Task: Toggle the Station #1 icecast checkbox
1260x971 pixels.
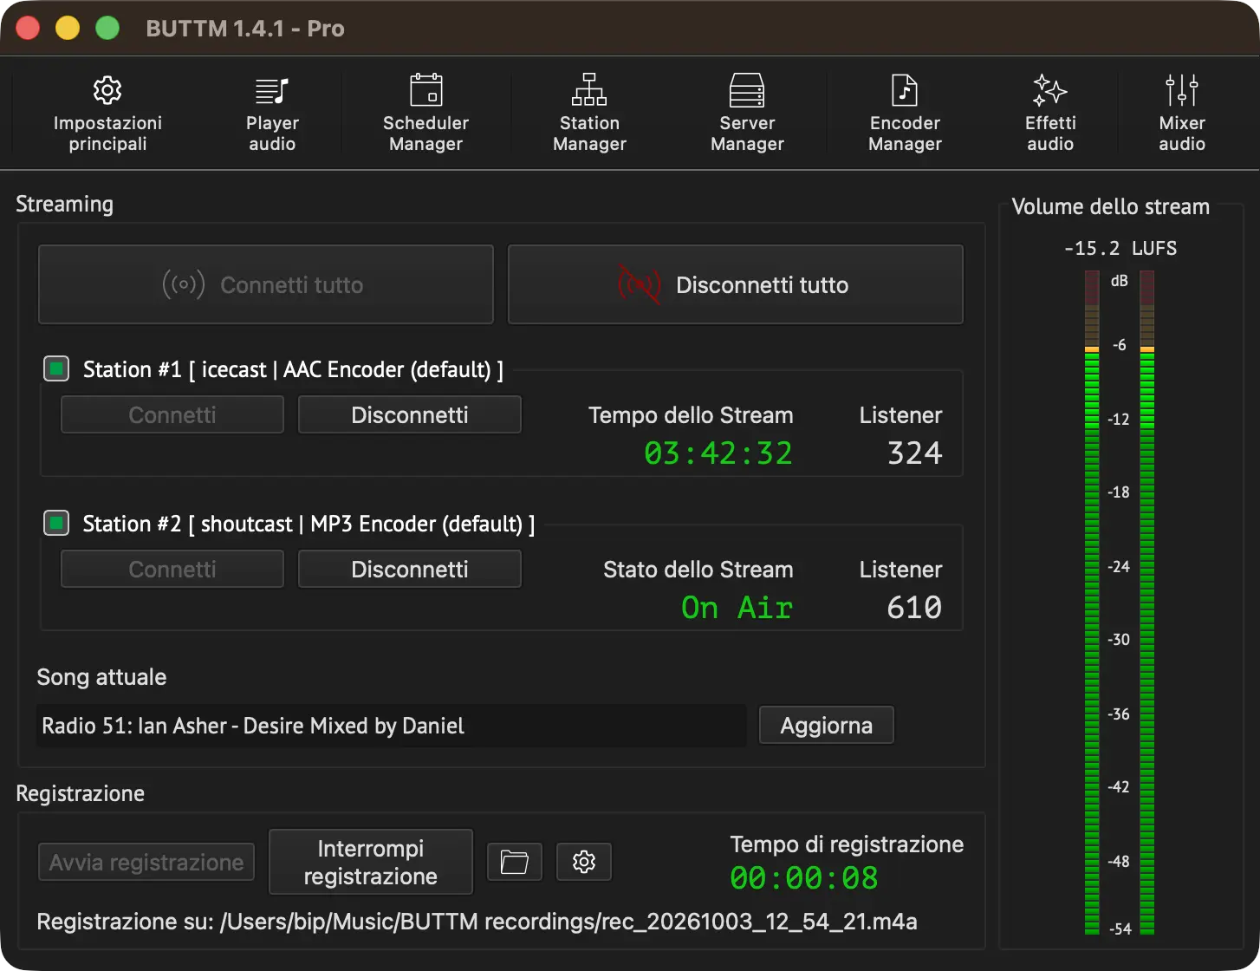Action: point(56,369)
